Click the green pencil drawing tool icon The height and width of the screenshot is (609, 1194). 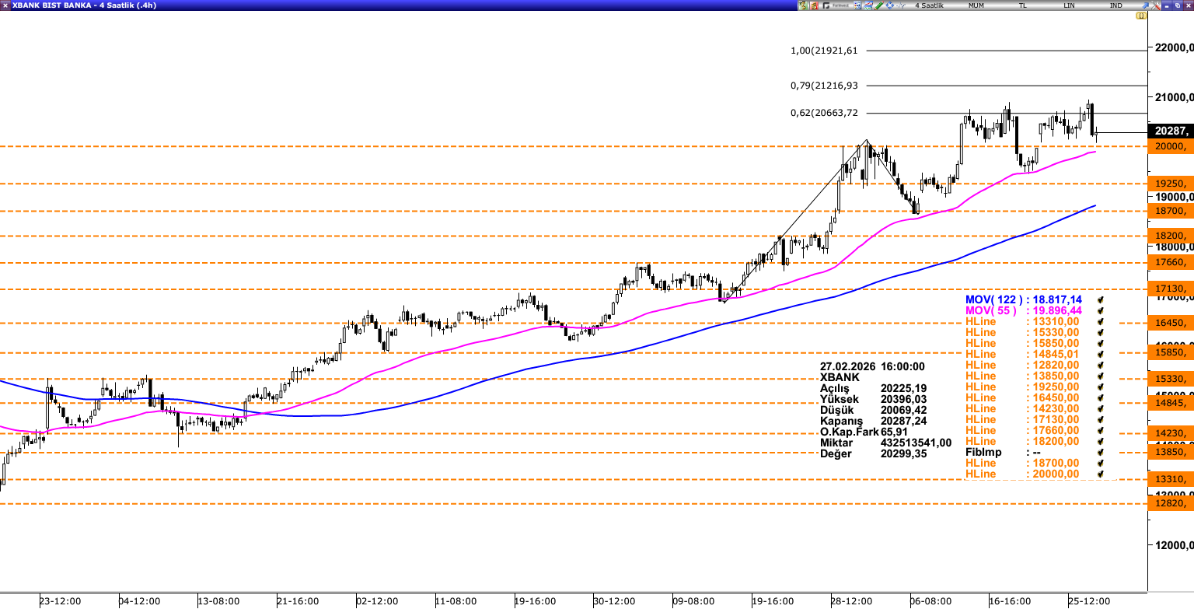(878, 5)
